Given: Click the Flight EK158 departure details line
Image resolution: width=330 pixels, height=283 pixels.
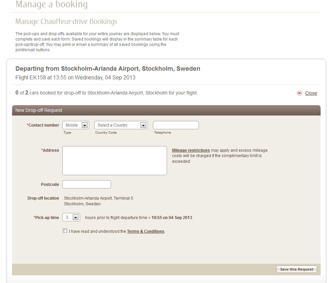Looking at the screenshot, I should click(75, 77).
